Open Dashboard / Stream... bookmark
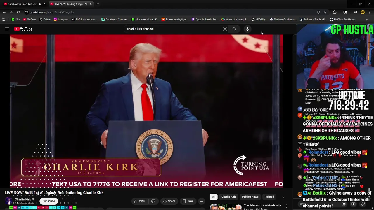Viewport: 374px width, 210px height. pos(115,20)
